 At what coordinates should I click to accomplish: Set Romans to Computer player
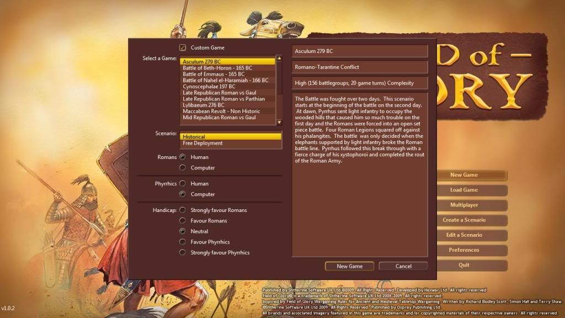tap(183, 168)
